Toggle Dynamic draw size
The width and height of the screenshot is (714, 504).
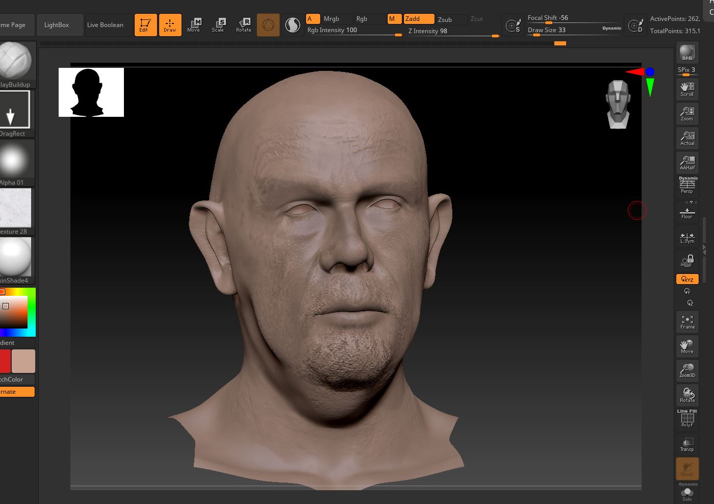tap(611, 29)
